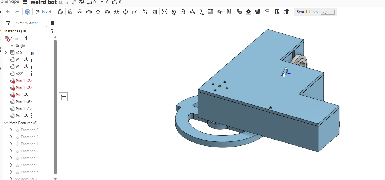Expand the n20 subassembly in the tree
Viewport: 385px width, 180px height.
[x=6, y=53]
